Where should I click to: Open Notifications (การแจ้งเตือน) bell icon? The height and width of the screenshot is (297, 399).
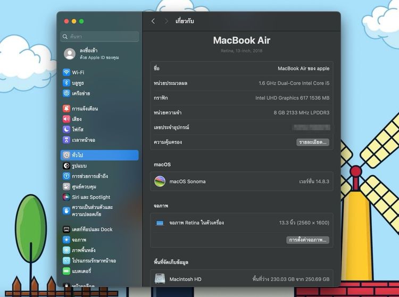coord(66,109)
